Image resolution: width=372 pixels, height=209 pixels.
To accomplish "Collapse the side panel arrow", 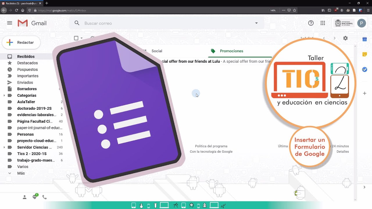I will (x=364, y=187).
